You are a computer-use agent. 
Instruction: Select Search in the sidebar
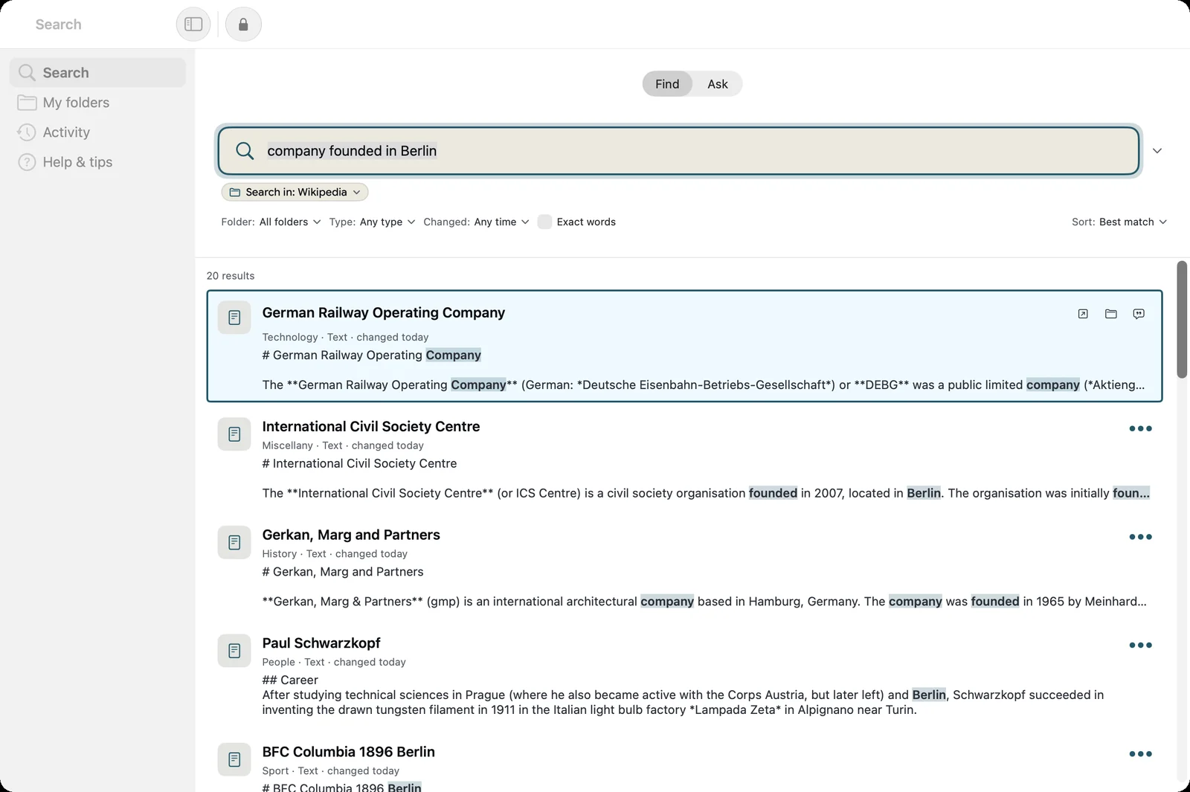click(97, 73)
